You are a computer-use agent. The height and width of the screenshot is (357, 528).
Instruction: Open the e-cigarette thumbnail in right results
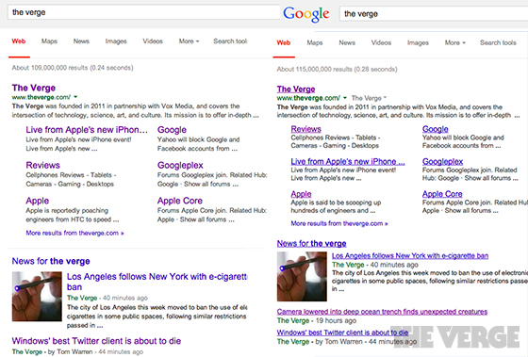pyautogui.click(x=302, y=276)
